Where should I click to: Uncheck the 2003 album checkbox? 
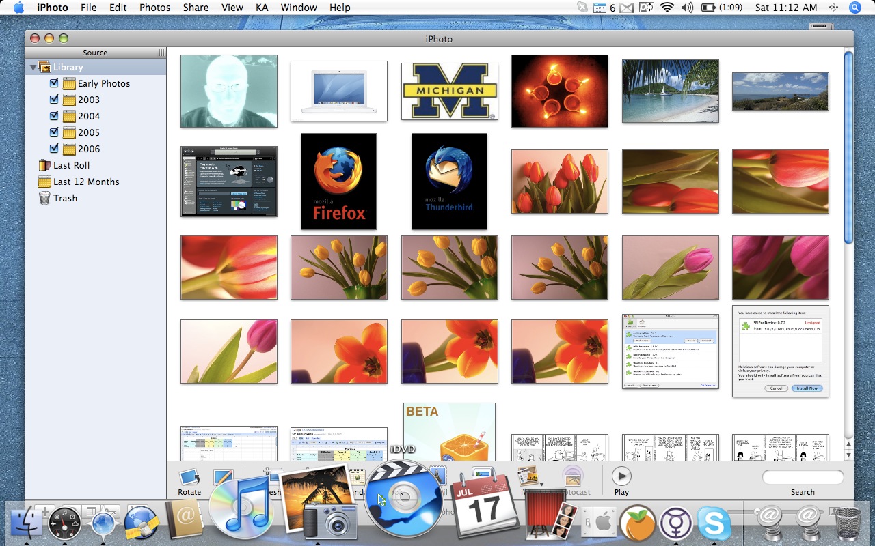(x=54, y=100)
